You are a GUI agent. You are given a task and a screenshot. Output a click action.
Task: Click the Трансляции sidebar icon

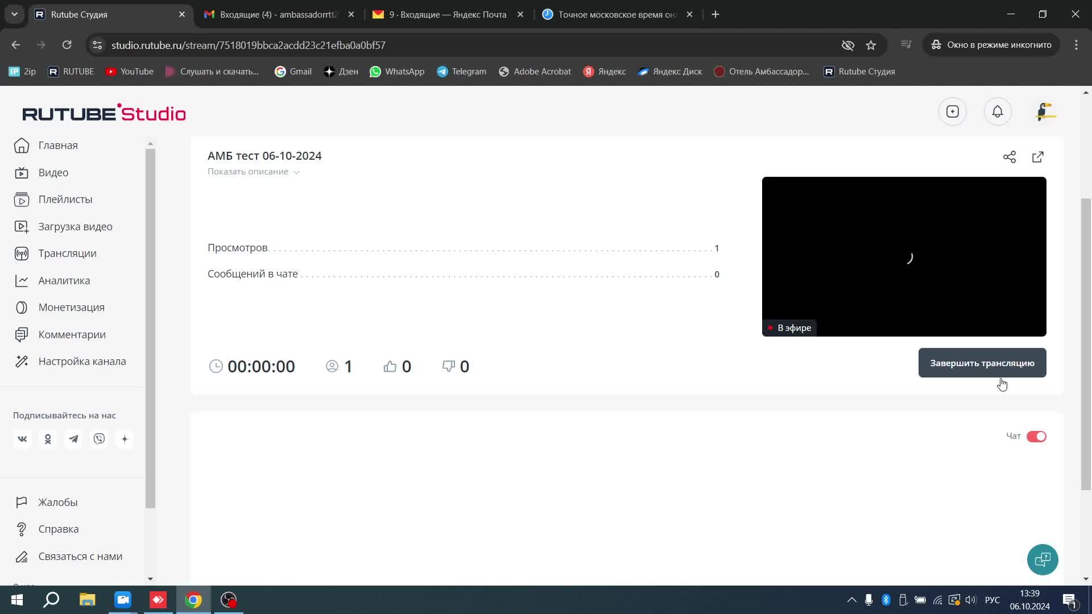point(21,254)
